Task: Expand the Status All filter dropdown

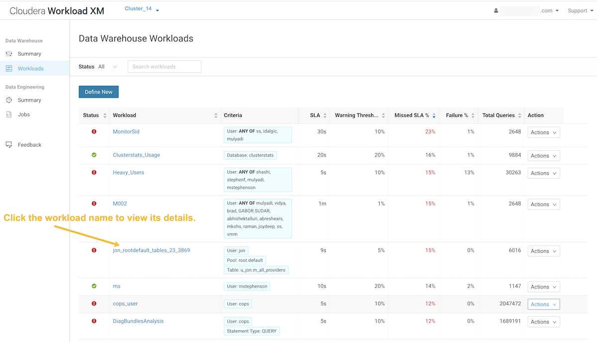Action: coord(107,67)
